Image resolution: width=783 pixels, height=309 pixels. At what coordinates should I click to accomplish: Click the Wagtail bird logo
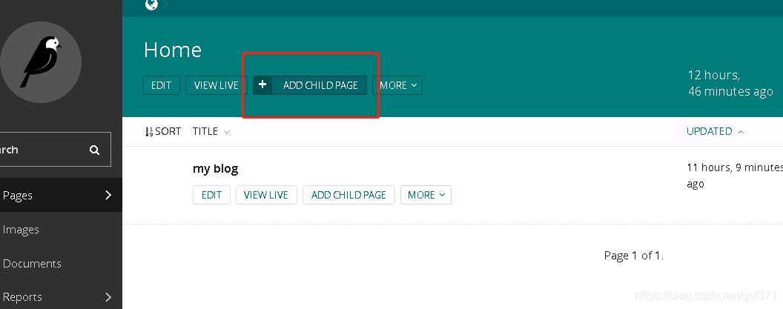click(x=41, y=62)
